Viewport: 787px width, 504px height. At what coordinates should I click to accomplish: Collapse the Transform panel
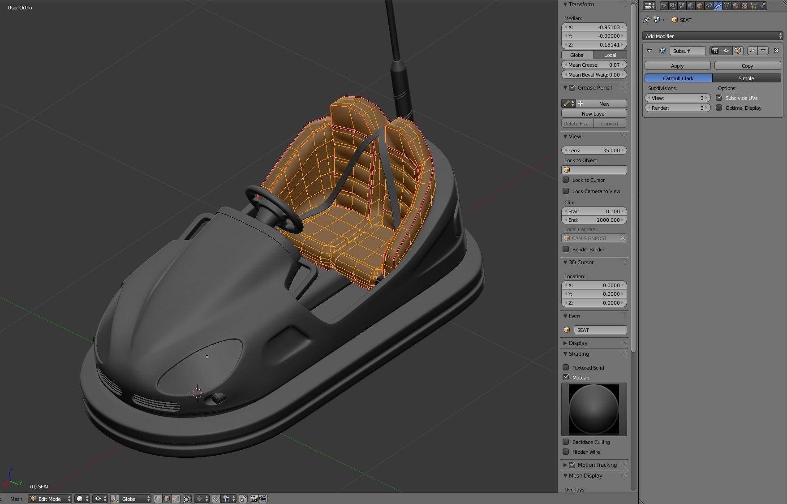pos(565,4)
